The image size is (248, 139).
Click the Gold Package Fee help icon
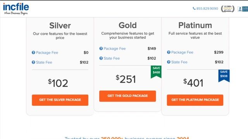click(101, 49)
